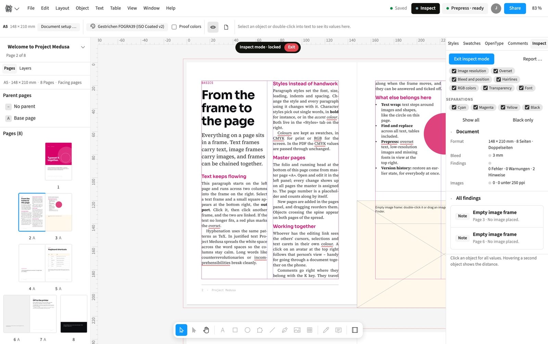
Task: Click the Saved status indicator
Action: pyautogui.click(x=398, y=8)
